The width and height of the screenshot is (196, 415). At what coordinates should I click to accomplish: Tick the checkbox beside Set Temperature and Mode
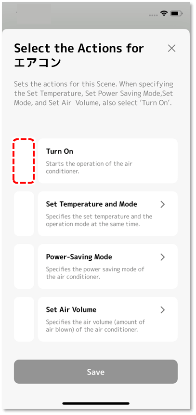pyautogui.click(x=24, y=214)
